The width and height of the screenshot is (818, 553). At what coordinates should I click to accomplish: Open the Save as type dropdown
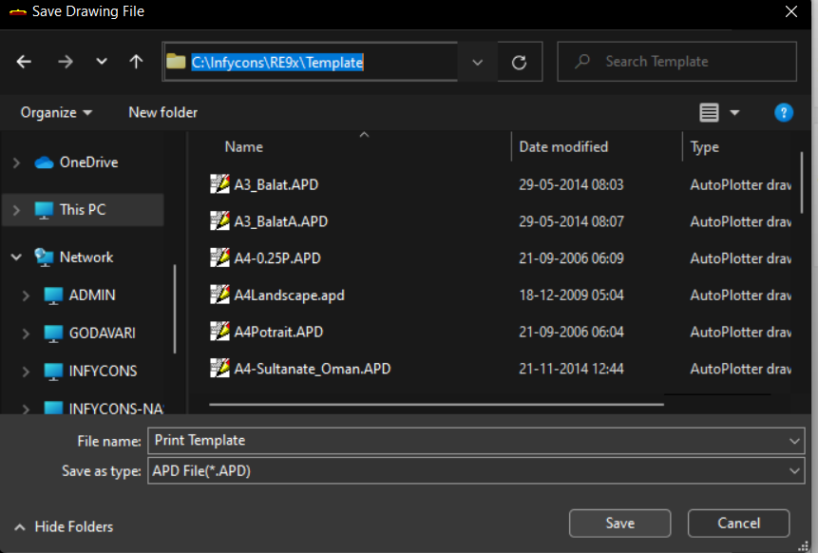coord(794,470)
